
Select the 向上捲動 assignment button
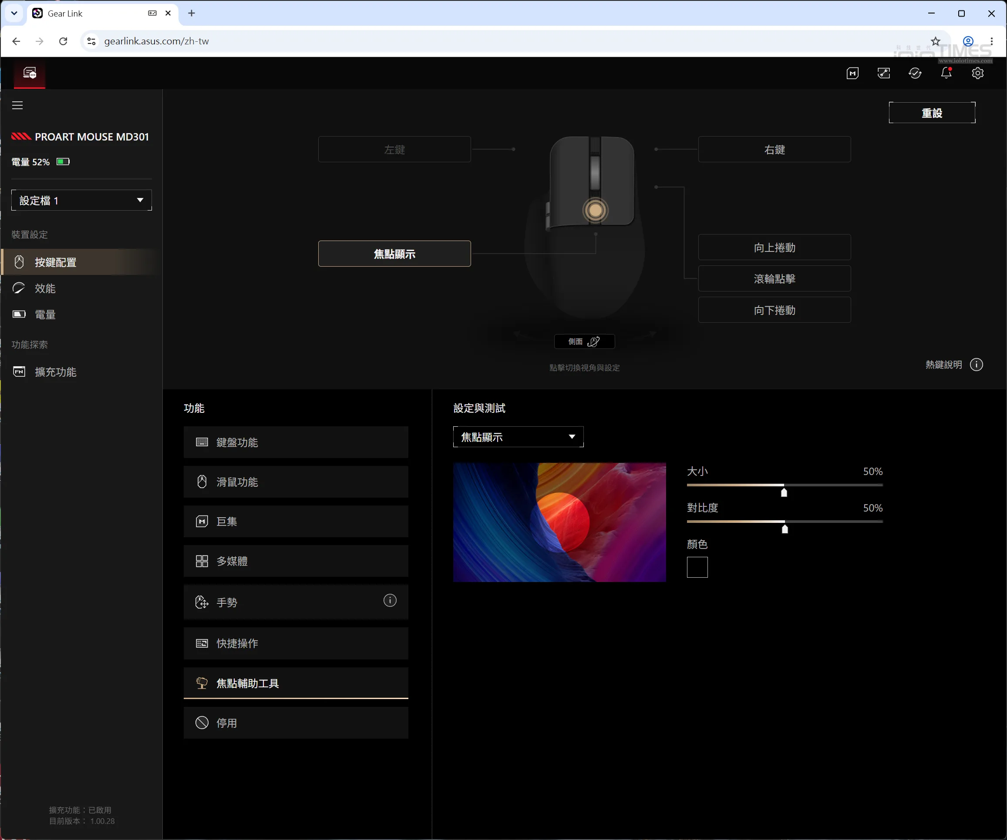point(775,247)
